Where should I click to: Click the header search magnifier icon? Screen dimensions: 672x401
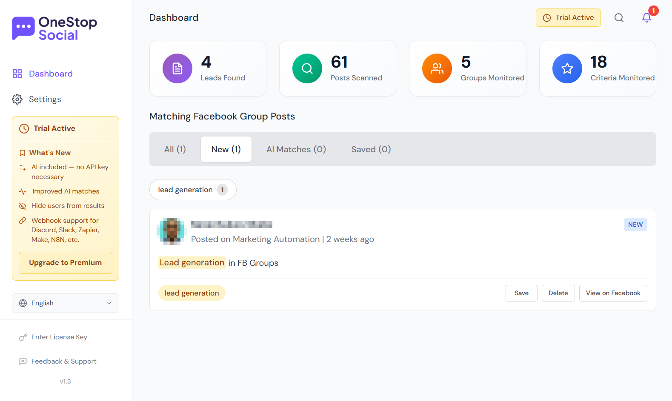619,18
